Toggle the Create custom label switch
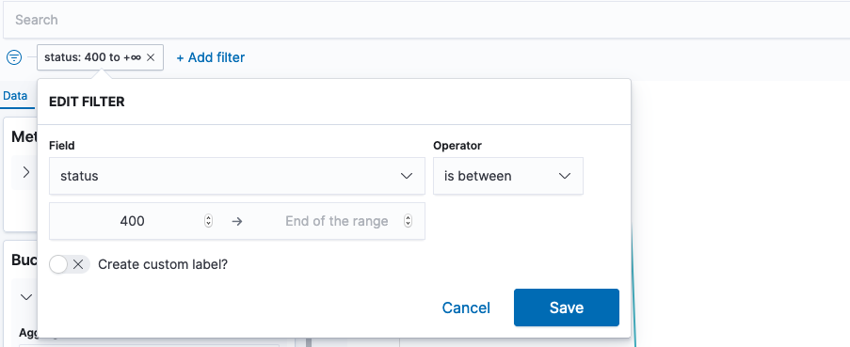The height and width of the screenshot is (347, 850). (x=70, y=264)
